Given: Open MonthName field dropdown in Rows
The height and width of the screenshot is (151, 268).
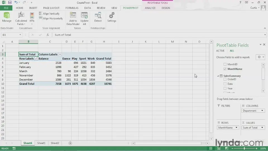Looking at the screenshot, I should tap(236, 128).
